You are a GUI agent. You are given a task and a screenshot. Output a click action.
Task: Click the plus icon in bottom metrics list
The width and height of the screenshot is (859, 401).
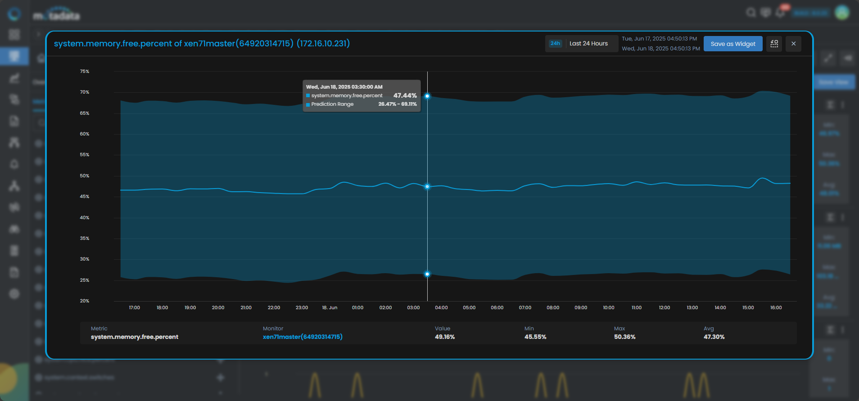click(221, 377)
